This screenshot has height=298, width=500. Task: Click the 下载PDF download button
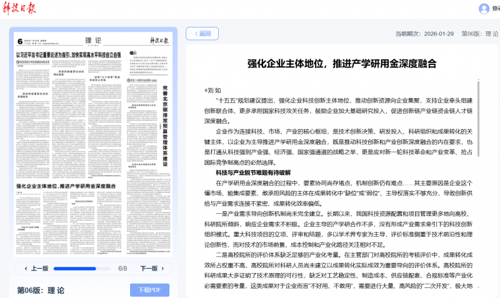pos(149,290)
